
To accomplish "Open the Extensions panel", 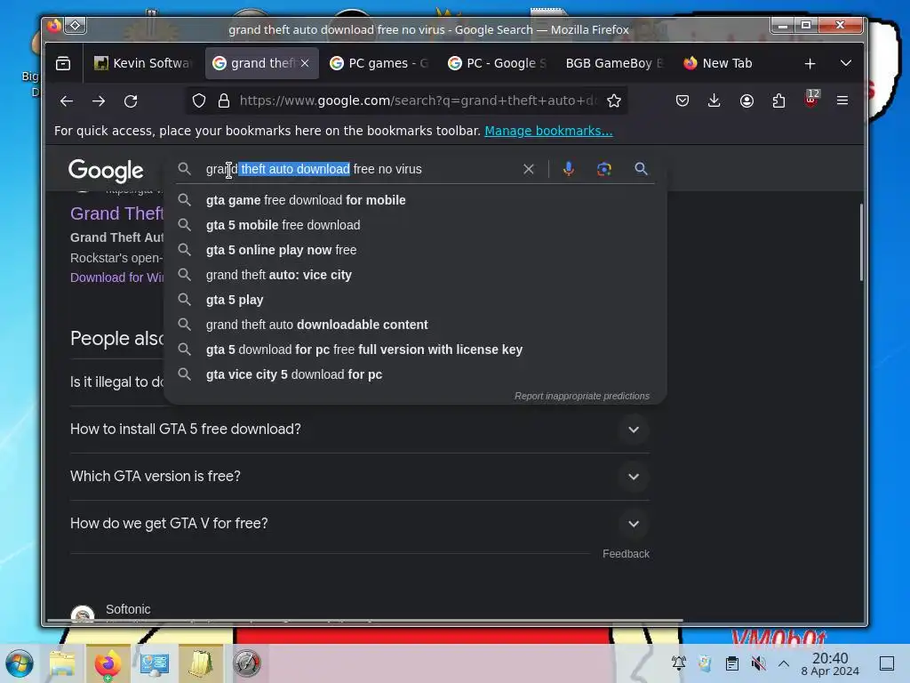I will click(x=778, y=101).
